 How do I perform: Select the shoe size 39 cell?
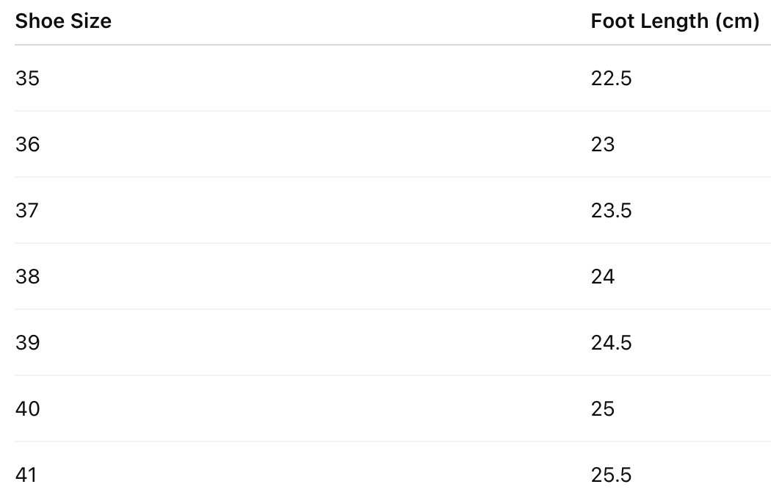click(27, 342)
